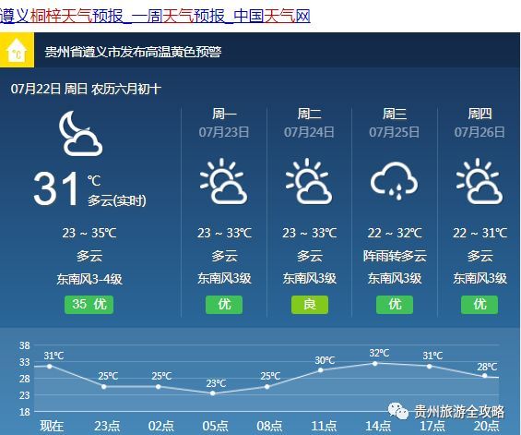The image size is (521, 435).
Task: Select the 周一 forecast heading
Action: (x=224, y=114)
